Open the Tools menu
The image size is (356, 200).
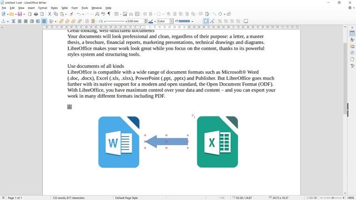[85, 8]
